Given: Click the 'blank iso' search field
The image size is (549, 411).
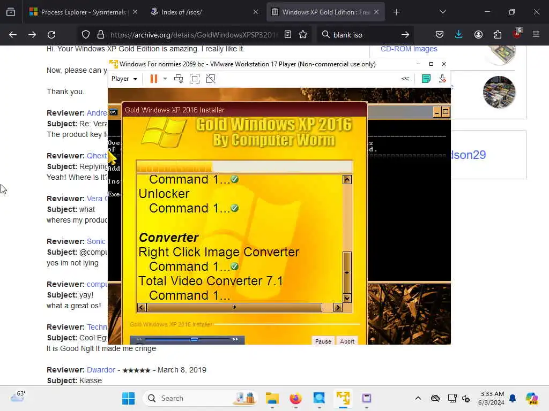Looking at the screenshot, I should 364,35.
